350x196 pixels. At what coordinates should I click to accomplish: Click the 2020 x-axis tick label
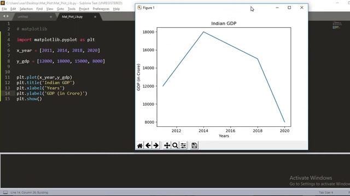[284, 131]
